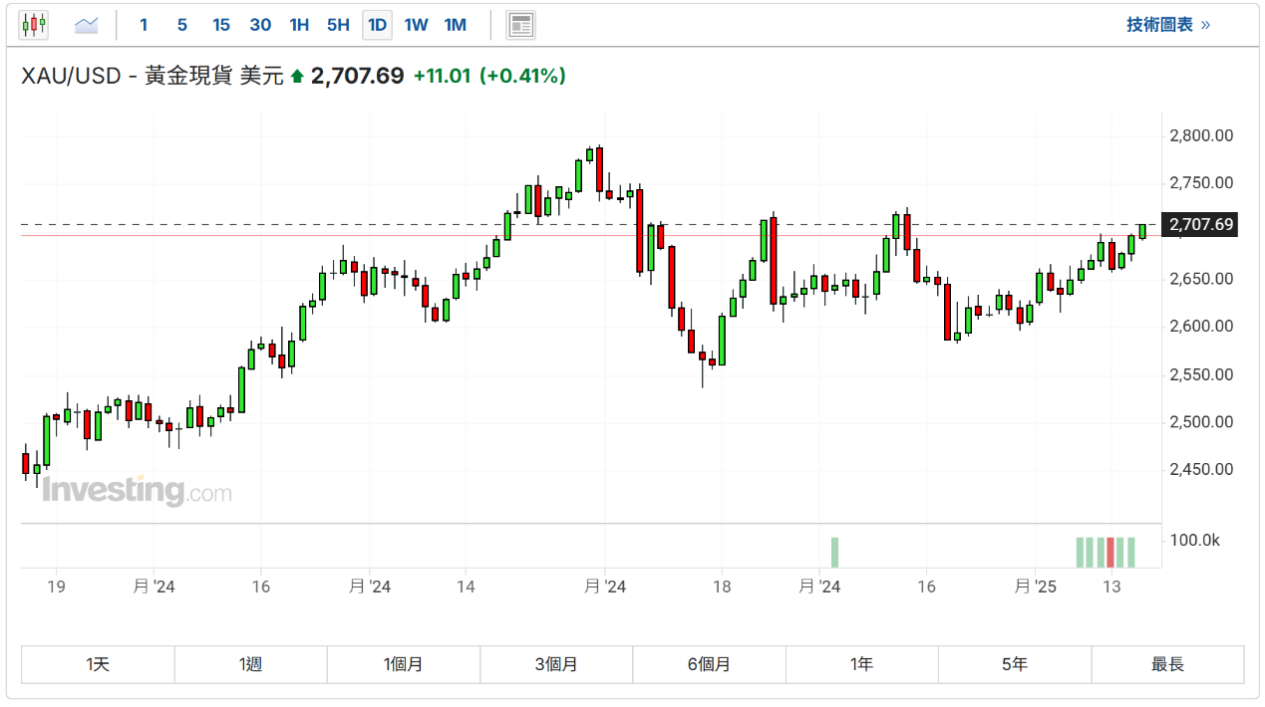Set interval to 1 minute
Image resolution: width=1265 pixels, height=707 pixels.
click(144, 25)
